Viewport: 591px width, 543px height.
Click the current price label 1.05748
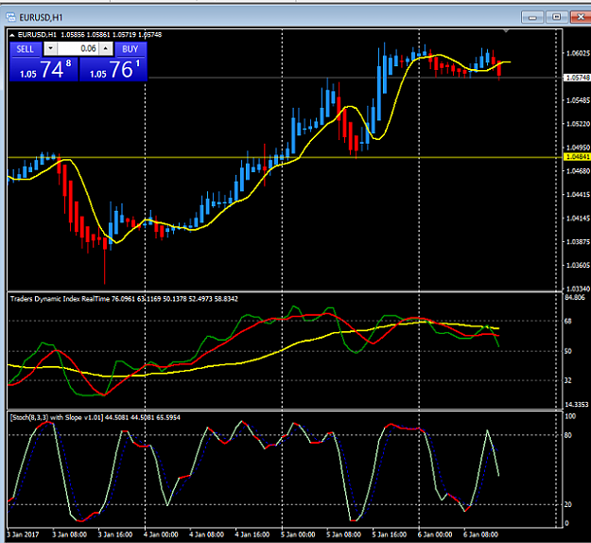click(577, 78)
